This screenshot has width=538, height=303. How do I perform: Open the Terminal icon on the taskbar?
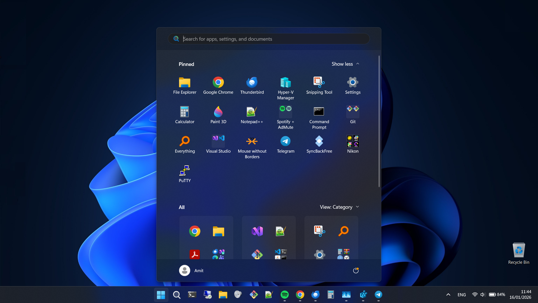coord(192,295)
